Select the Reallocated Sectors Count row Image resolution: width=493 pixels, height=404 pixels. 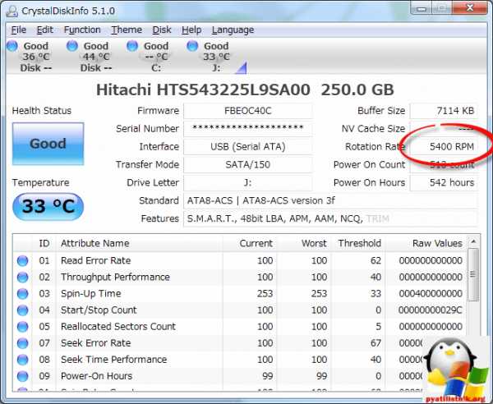240,327
